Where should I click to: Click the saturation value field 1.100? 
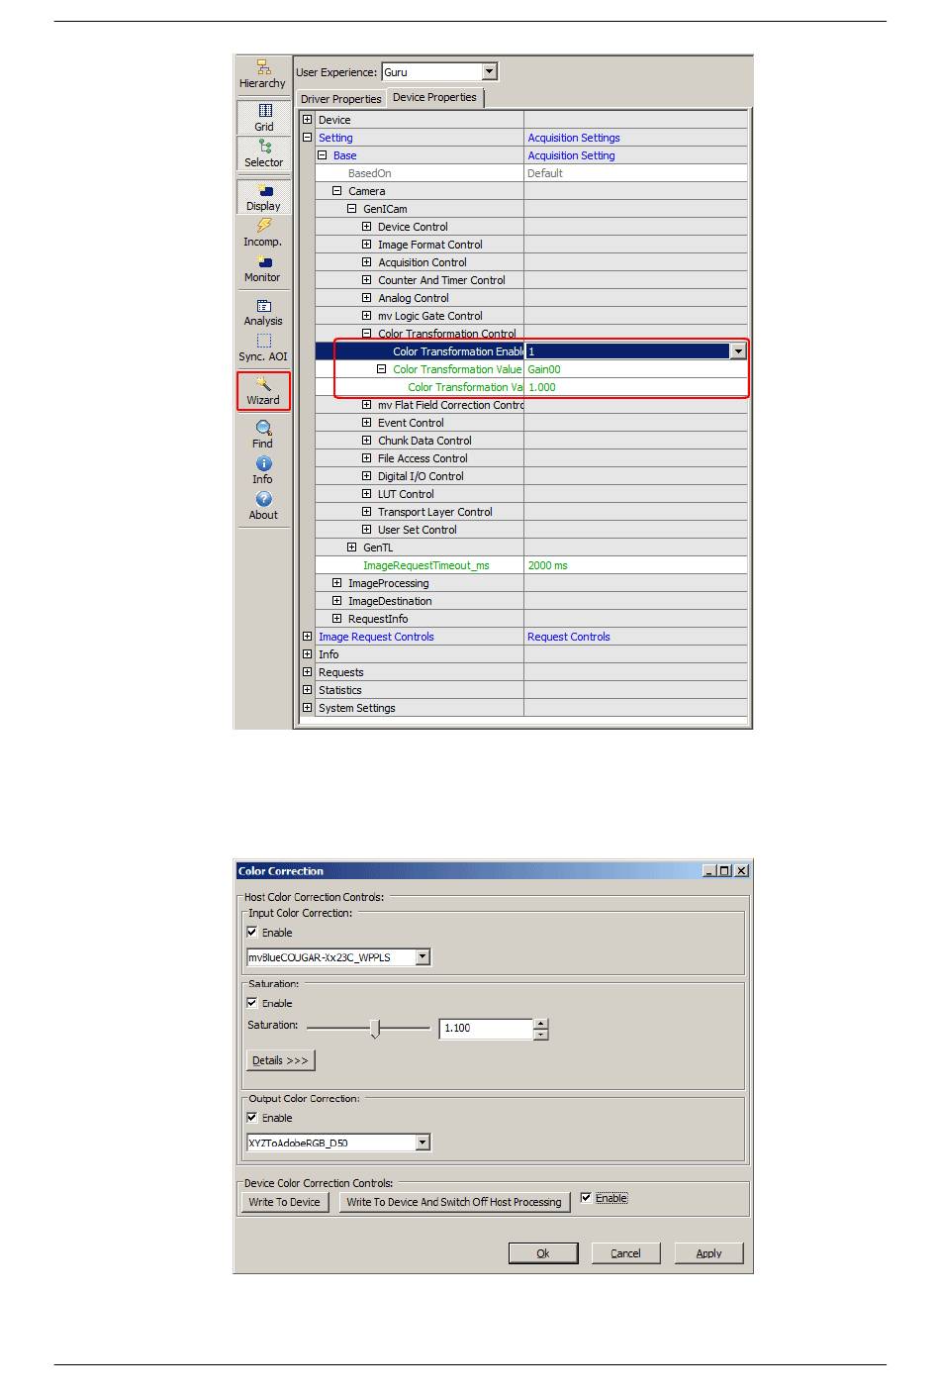486,1029
